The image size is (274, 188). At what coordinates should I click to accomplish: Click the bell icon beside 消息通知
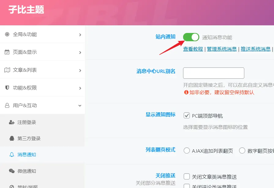12,154
